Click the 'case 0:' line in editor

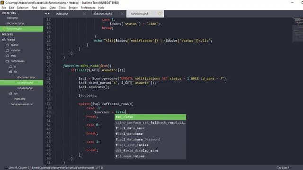coord(93,125)
